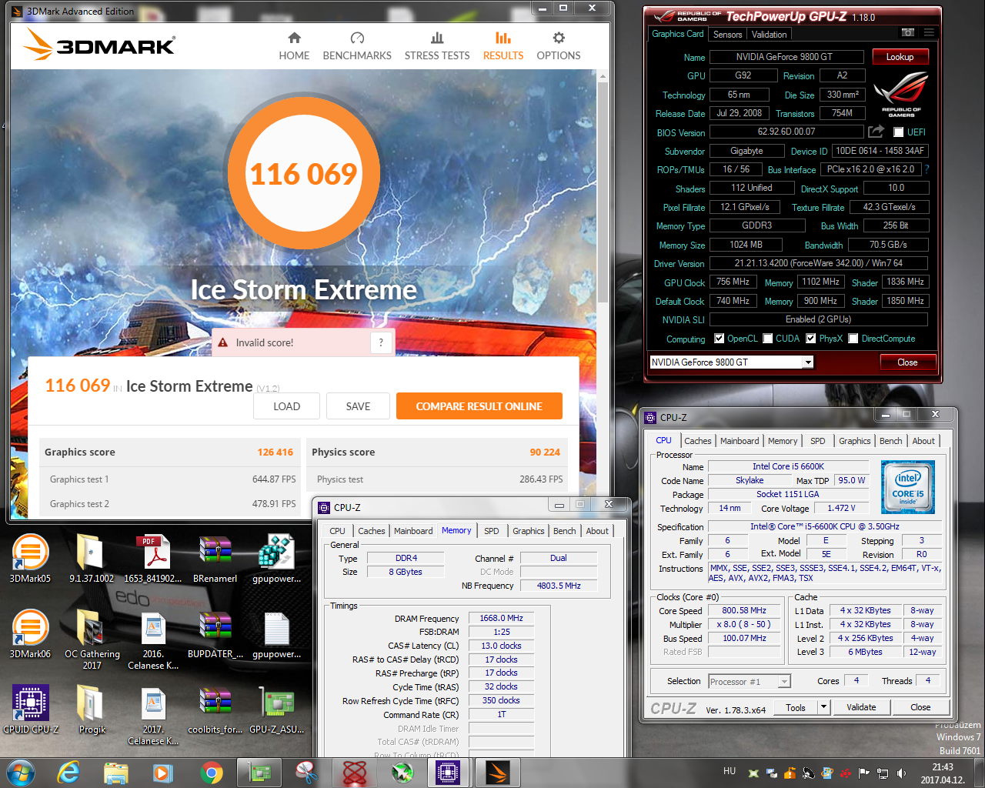This screenshot has height=788, width=985.
Task: Open Mainboard tab in front CPU-Z window
Action: (x=413, y=531)
